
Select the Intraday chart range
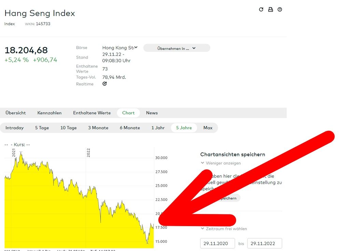click(x=15, y=128)
